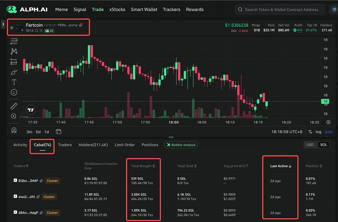Image resolution: width=338 pixels, height=222 pixels.
Task: Focus the token search field
Action: pos(280,10)
